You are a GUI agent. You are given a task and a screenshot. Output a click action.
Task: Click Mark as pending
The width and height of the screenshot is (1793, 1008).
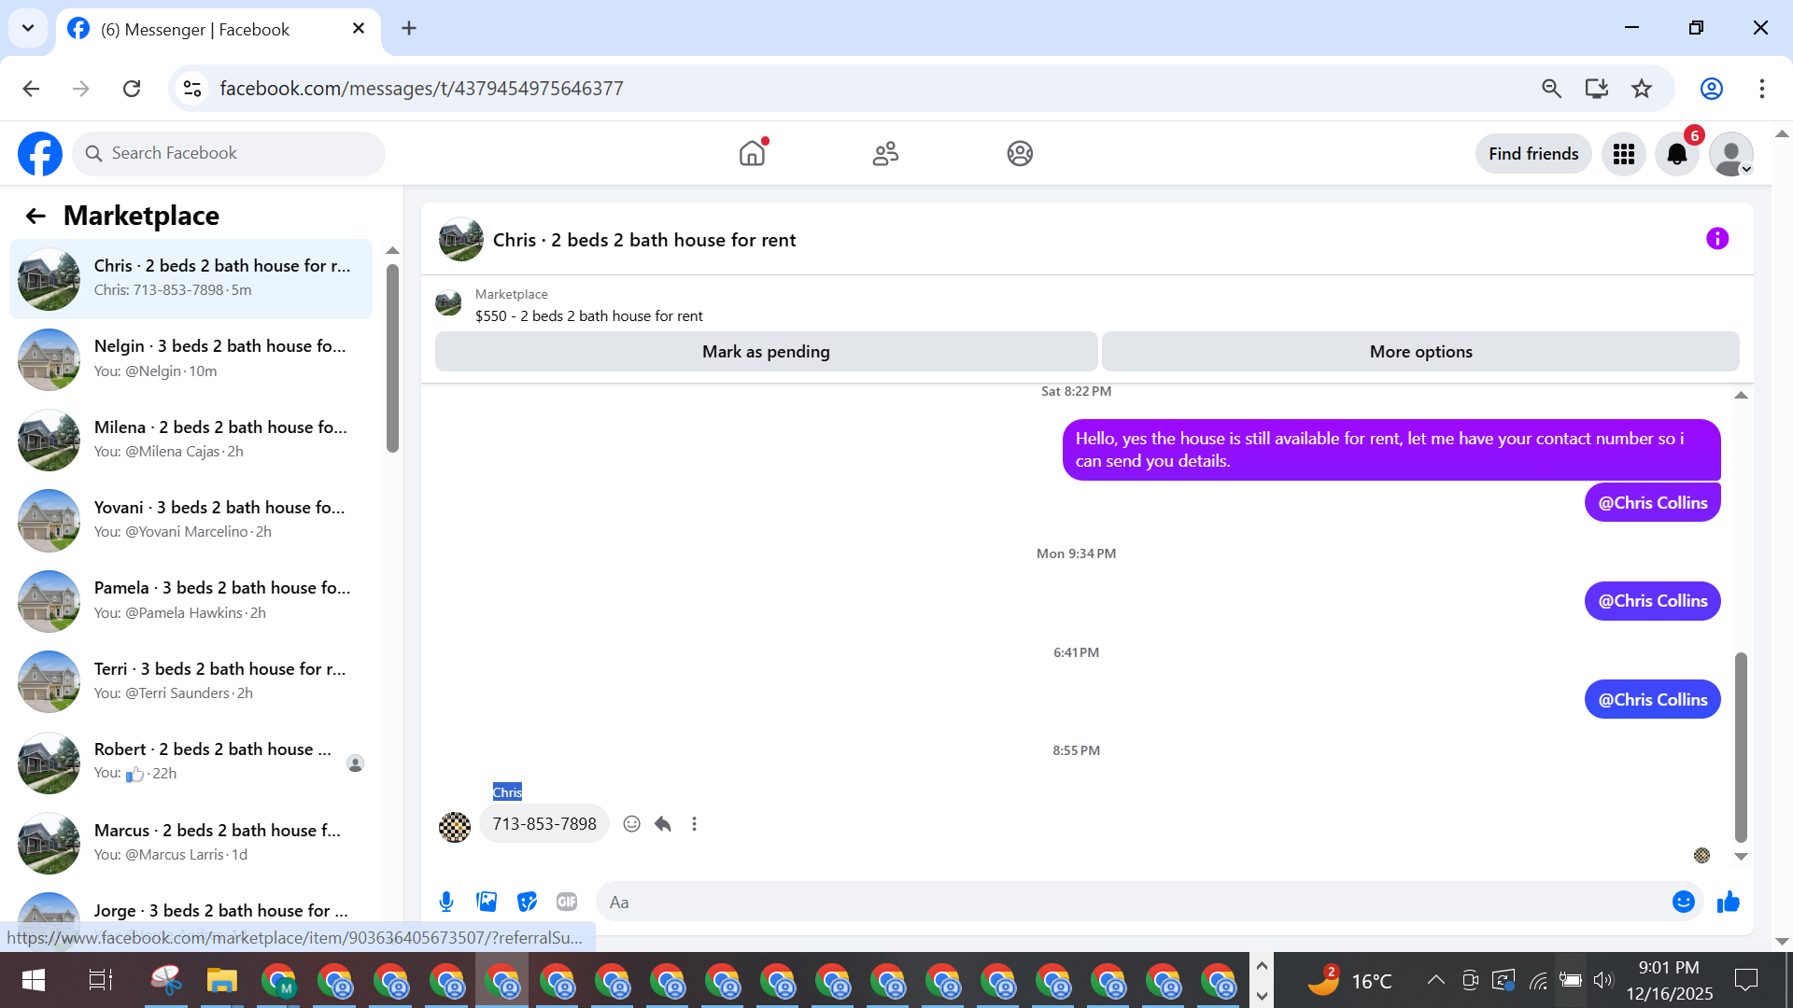click(x=766, y=352)
